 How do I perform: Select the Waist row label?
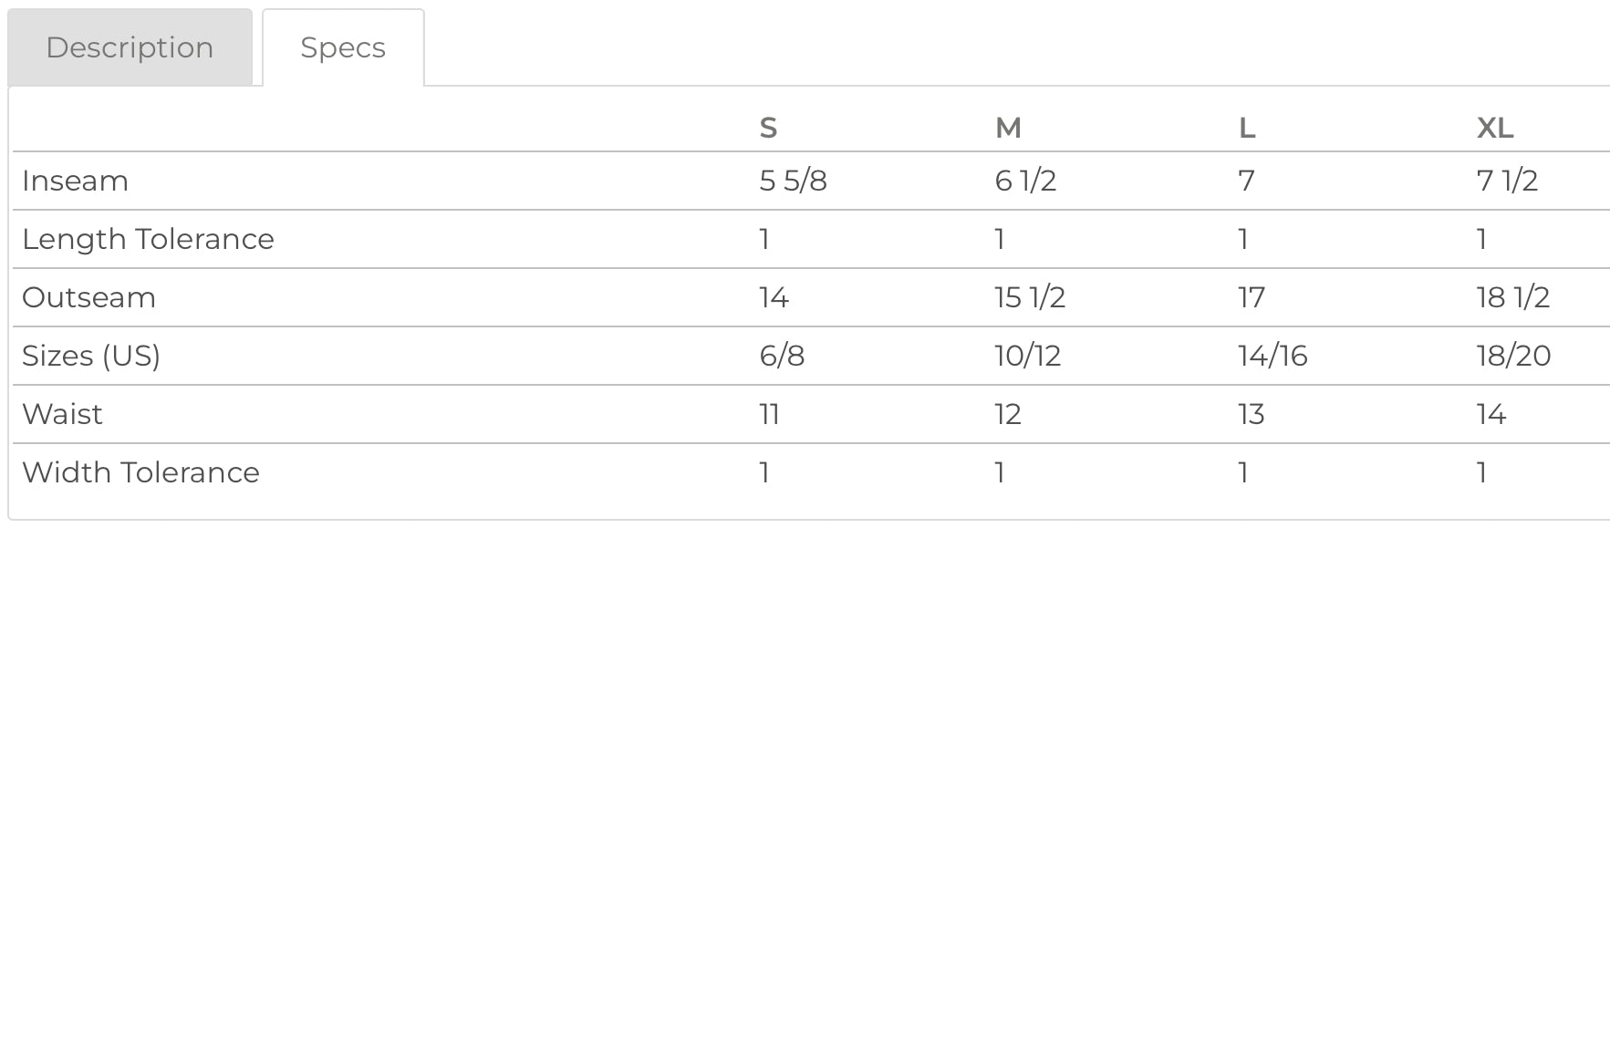click(x=62, y=414)
